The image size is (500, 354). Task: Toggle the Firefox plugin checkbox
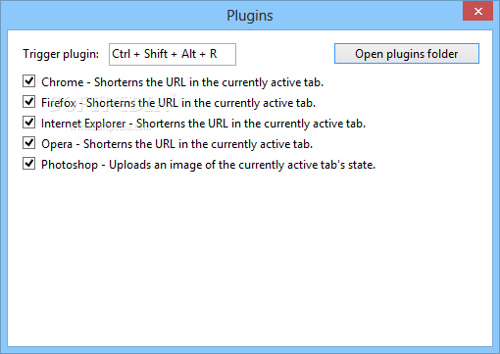point(29,102)
